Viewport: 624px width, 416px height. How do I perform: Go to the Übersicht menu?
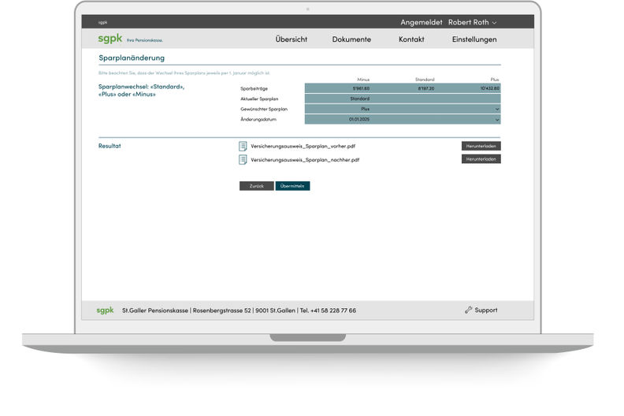pyautogui.click(x=292, y=39)
